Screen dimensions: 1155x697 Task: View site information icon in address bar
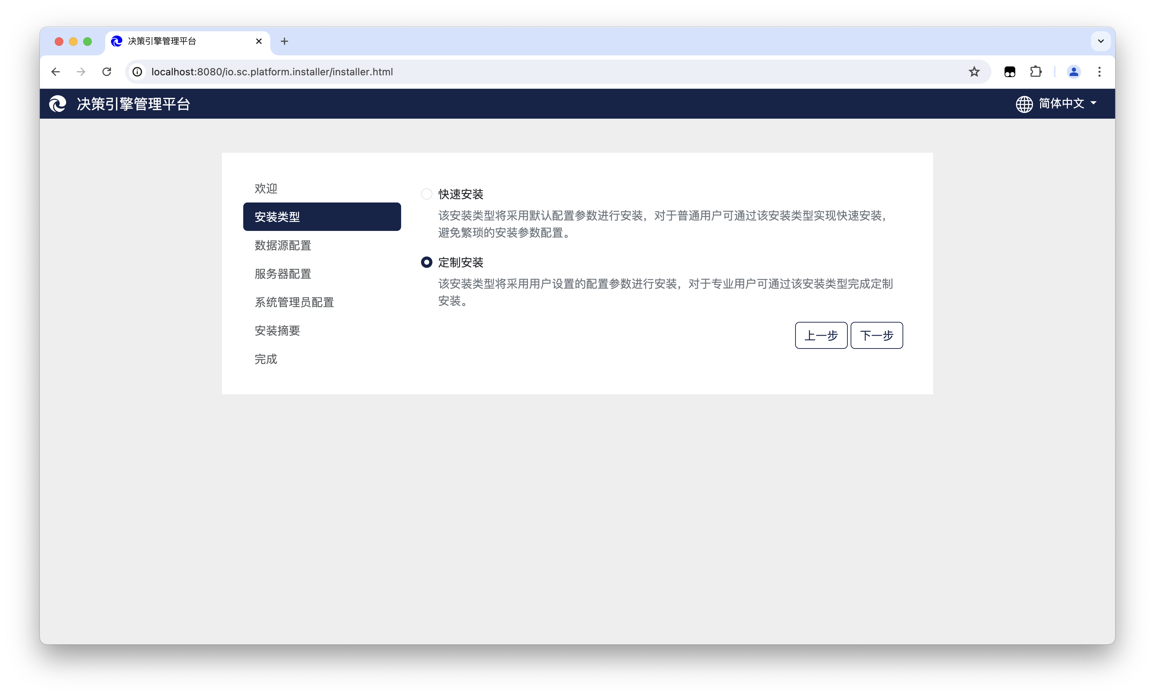click(137, 72)
